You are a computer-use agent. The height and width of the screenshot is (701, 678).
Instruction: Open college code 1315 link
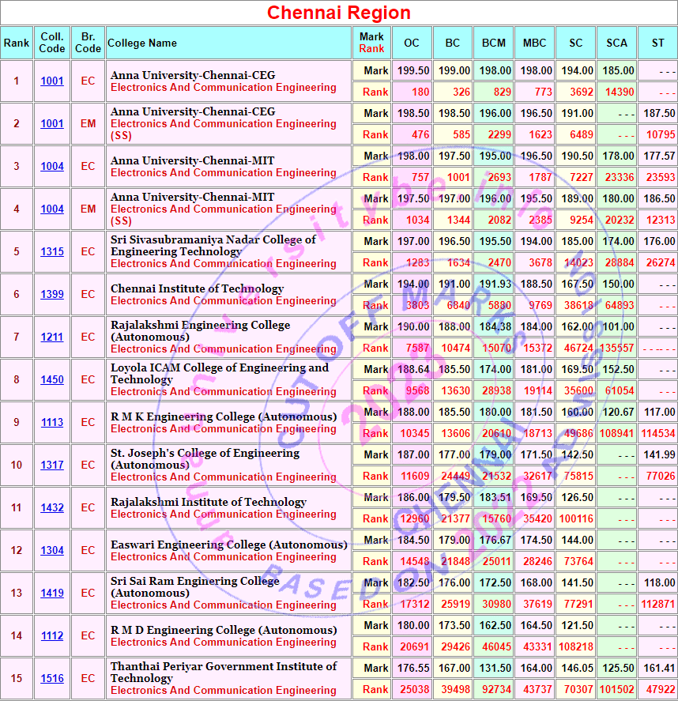52,252
